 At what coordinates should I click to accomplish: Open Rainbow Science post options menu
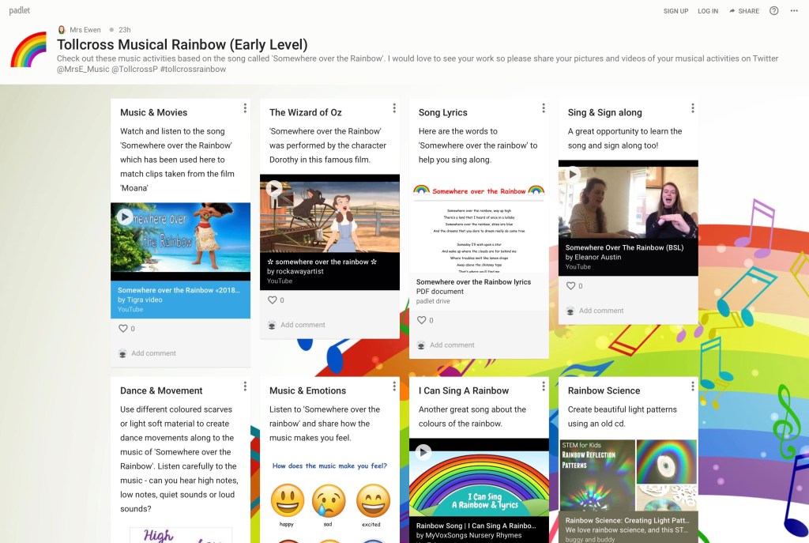coord(693,387)
